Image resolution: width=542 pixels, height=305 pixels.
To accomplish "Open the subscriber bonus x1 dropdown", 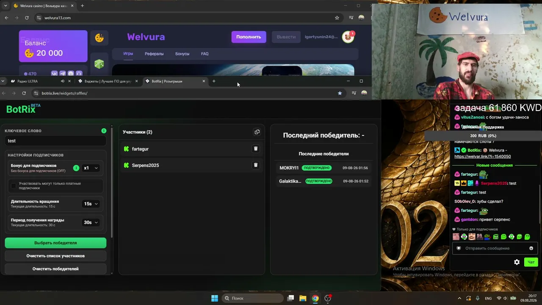I will pyautogui.click(x=91, y=168).
